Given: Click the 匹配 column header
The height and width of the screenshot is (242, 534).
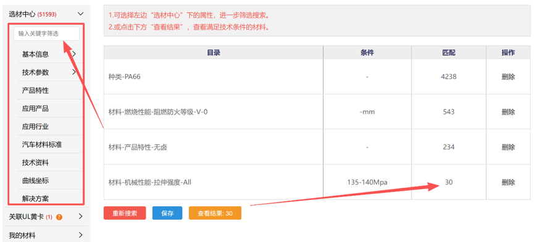Looking at the screenshot, I should (x=449, y=52).
